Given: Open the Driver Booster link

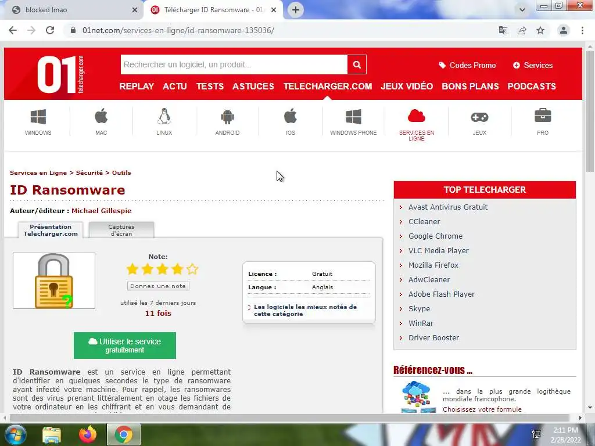Looking at the screenshot, I should point(433,337).
